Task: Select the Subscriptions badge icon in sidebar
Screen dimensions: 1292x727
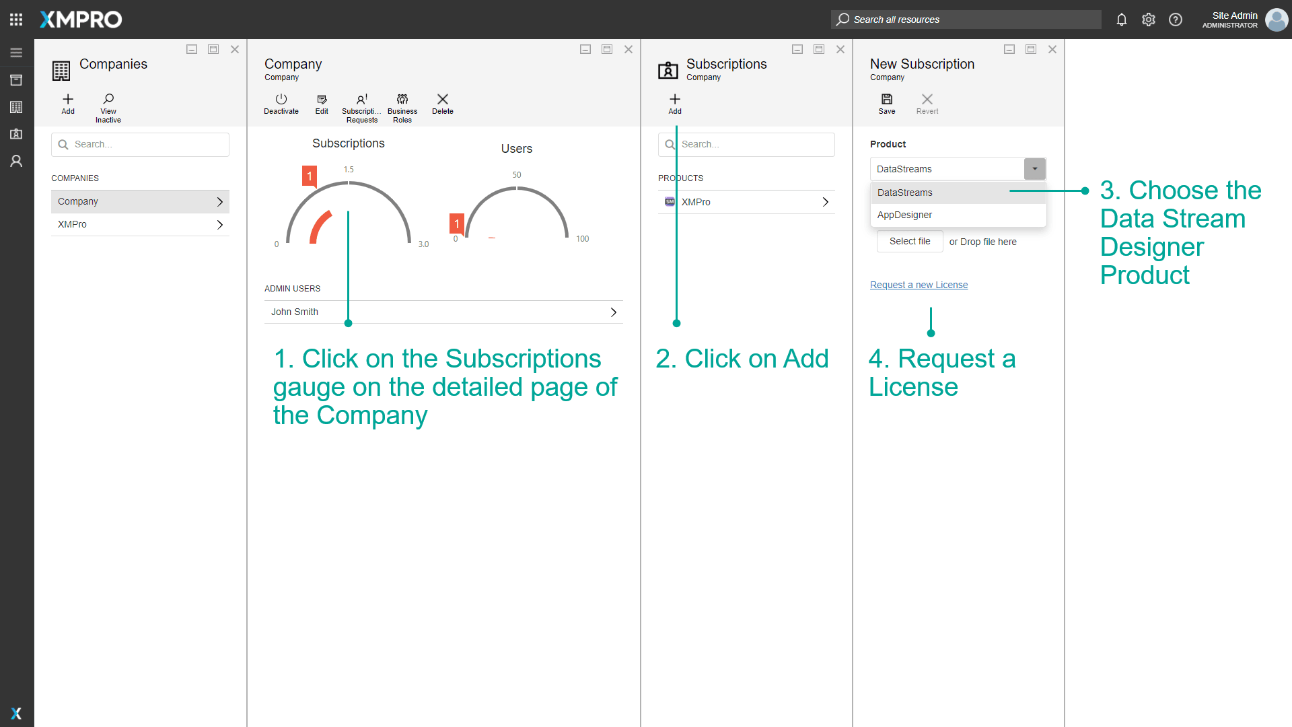Action: [x=16, y=133]
